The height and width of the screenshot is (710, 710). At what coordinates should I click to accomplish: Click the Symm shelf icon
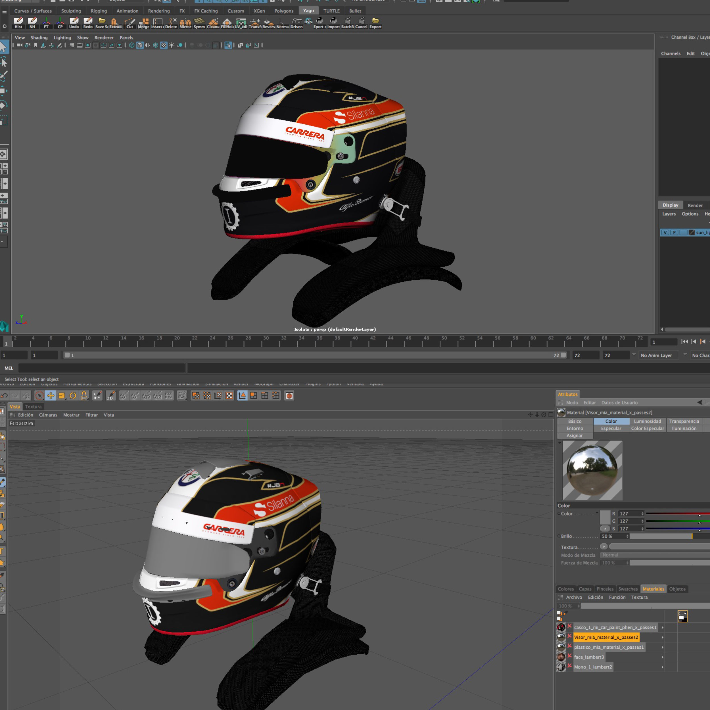click(199, 22)
